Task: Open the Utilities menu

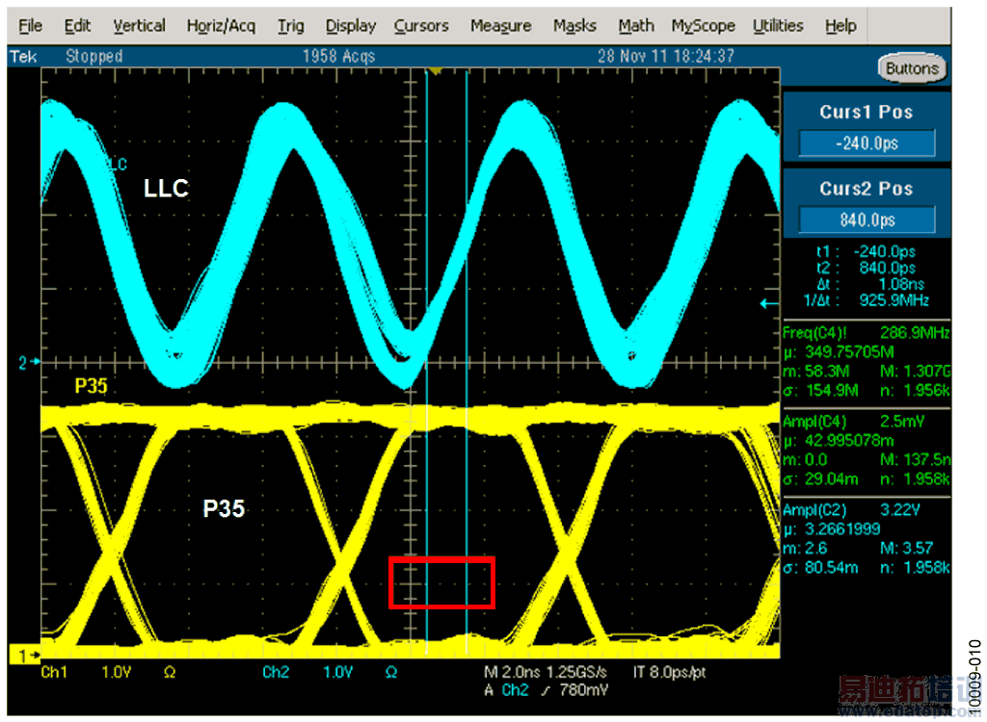Action: 778,26
